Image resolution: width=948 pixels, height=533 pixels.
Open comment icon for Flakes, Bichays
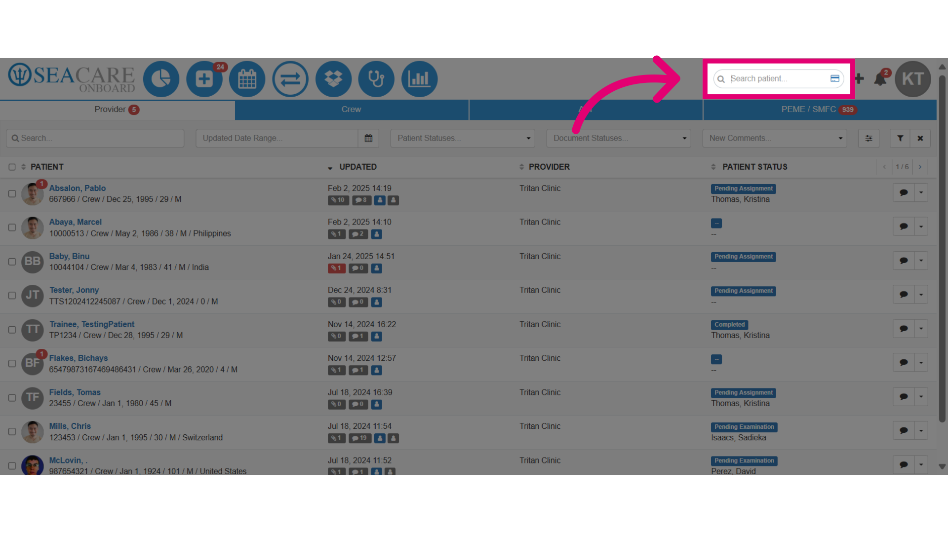click(904, 363)
